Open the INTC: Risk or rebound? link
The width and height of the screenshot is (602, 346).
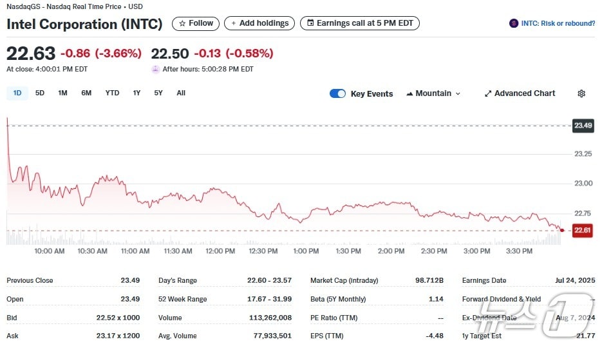point(558,23)
